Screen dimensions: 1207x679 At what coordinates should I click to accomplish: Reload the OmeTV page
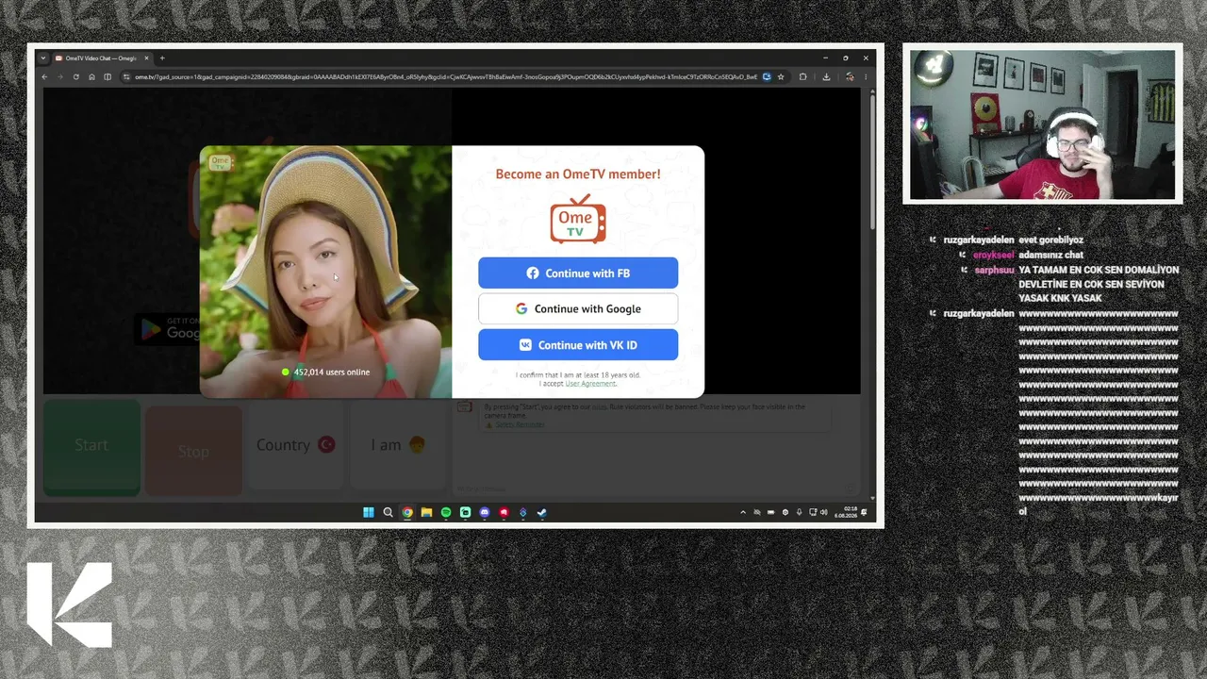tap(75, 77)
